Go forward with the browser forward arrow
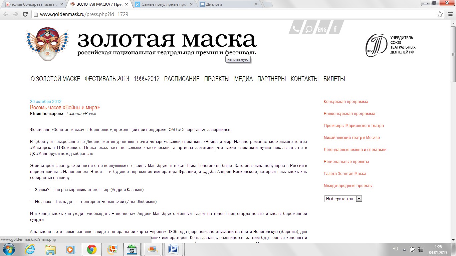Viewport: 456px width, 256px height. 15,14
